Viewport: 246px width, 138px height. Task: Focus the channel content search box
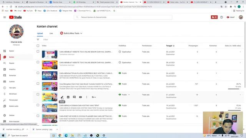click(123, 17)
